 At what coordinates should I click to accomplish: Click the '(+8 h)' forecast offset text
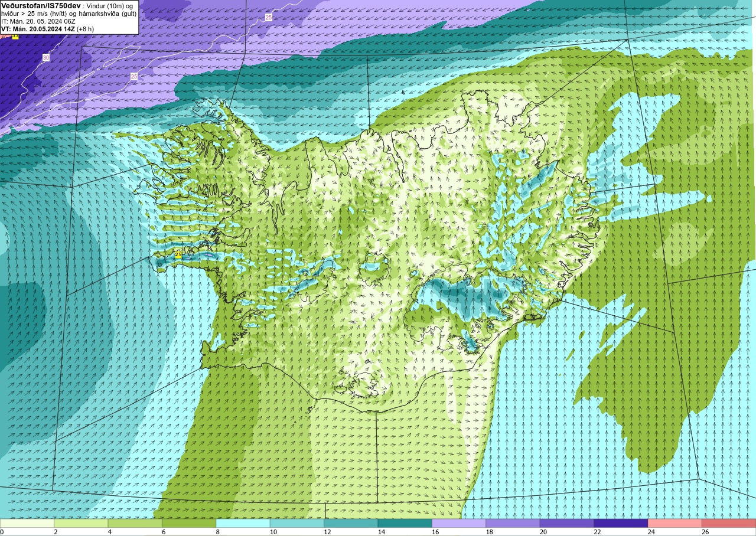tap(85, 29)
